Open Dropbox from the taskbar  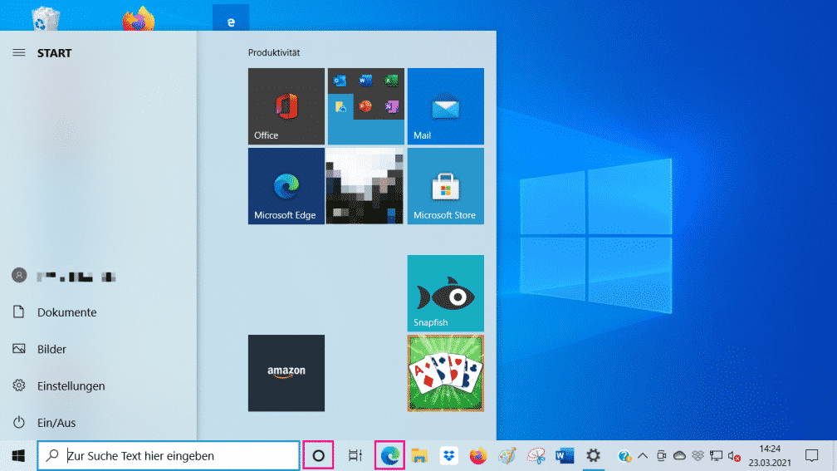[449, 455]
